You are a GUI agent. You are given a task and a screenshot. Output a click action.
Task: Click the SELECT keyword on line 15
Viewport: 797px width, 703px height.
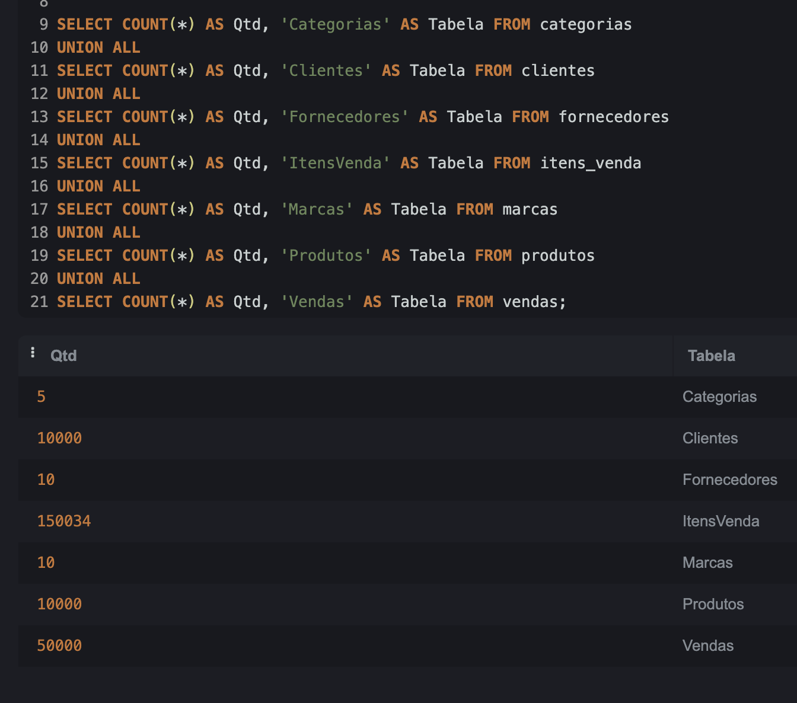(x=84, y=163)
